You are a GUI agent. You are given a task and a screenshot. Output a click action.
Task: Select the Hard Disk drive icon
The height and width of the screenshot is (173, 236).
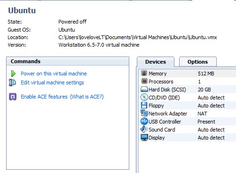(x=144, y=89)
